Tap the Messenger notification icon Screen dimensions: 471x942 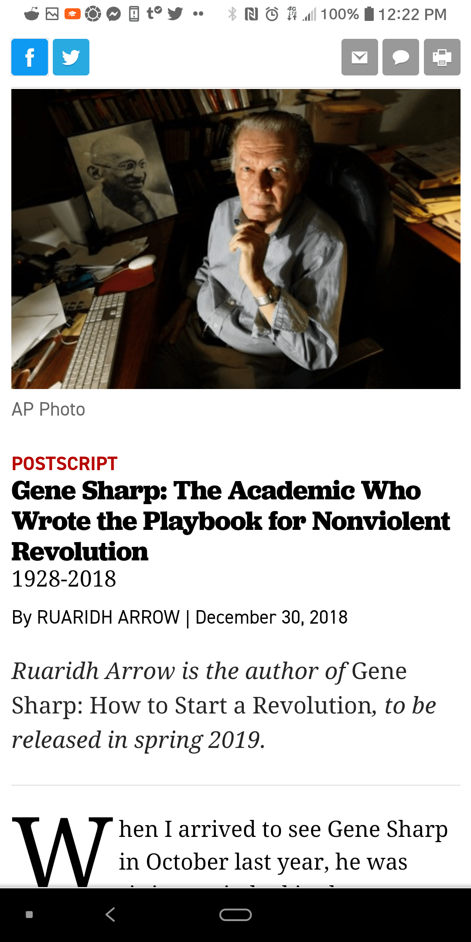(x=114, y=14)
